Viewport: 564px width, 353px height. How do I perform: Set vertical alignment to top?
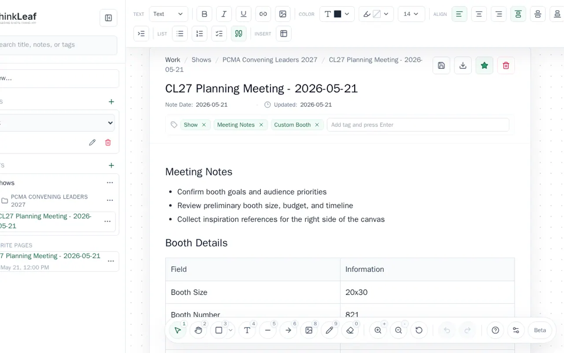pyautogui.click(x=518, y=14)
